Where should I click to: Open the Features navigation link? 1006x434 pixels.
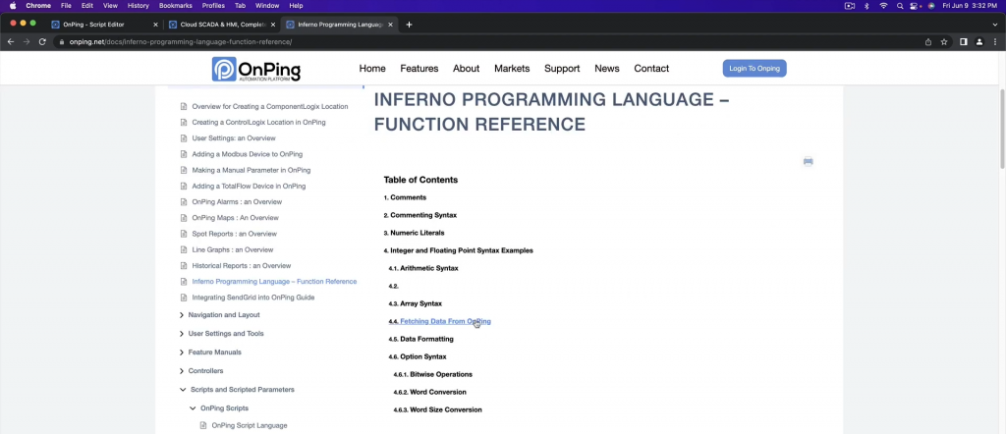point(419,69)
